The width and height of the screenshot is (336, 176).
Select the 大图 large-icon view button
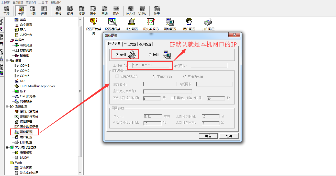(x=21, y=11)
